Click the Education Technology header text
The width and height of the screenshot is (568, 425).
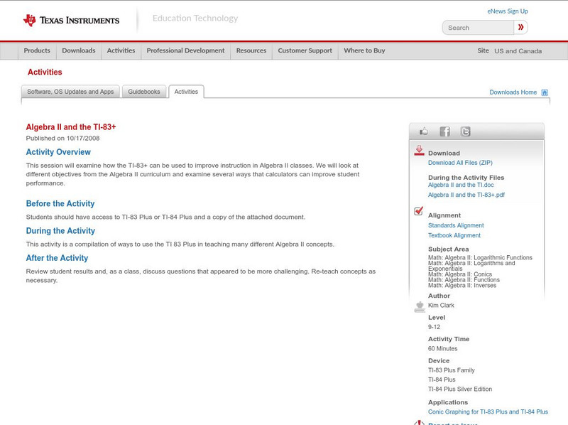[x=195, y=18]
